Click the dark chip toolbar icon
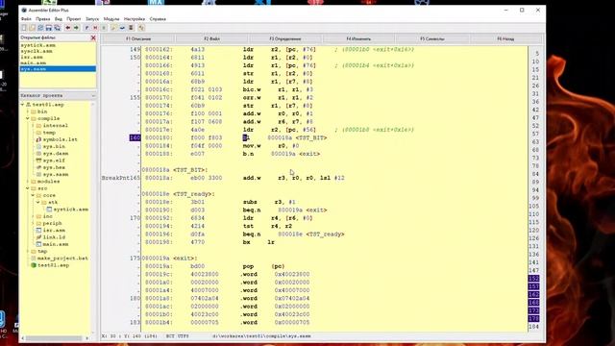This screenshot has height=346, width=615. pyautogui.click(x=131, y=28)
